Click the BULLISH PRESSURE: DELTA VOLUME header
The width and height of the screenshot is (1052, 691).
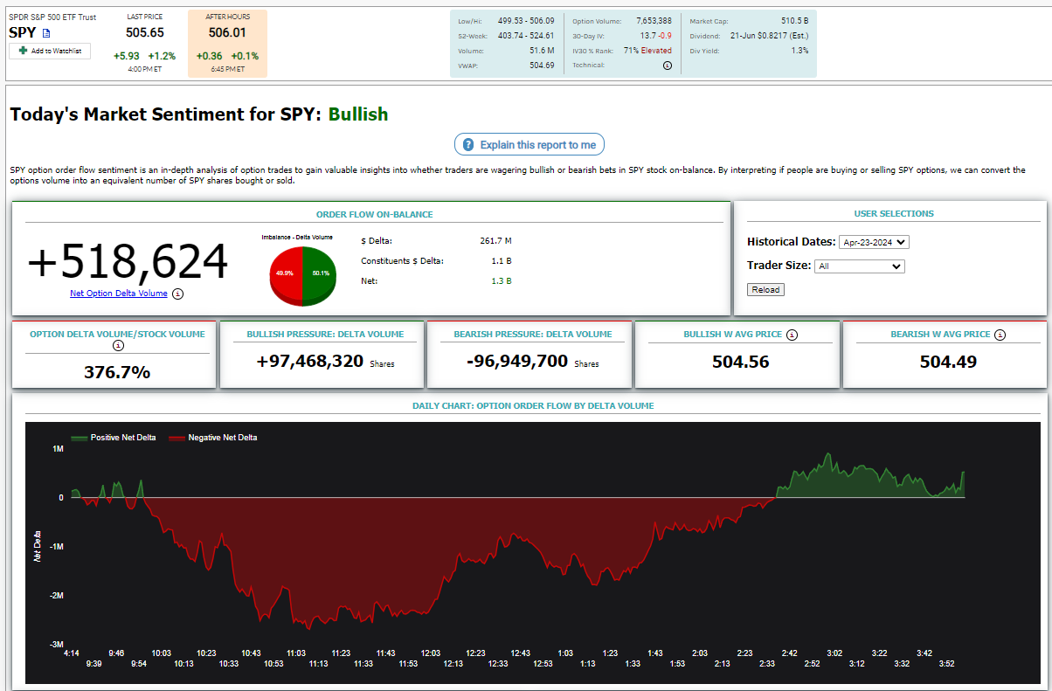325,334
